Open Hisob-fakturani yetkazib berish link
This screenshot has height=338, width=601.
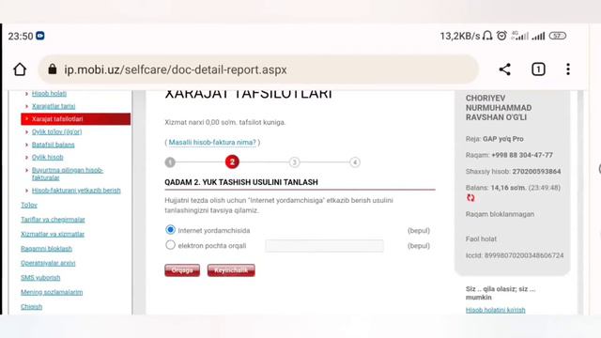pos(76,190)
